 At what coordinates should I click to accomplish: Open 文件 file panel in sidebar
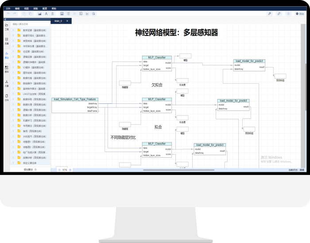pyautogui.click(x=7, y=97)
